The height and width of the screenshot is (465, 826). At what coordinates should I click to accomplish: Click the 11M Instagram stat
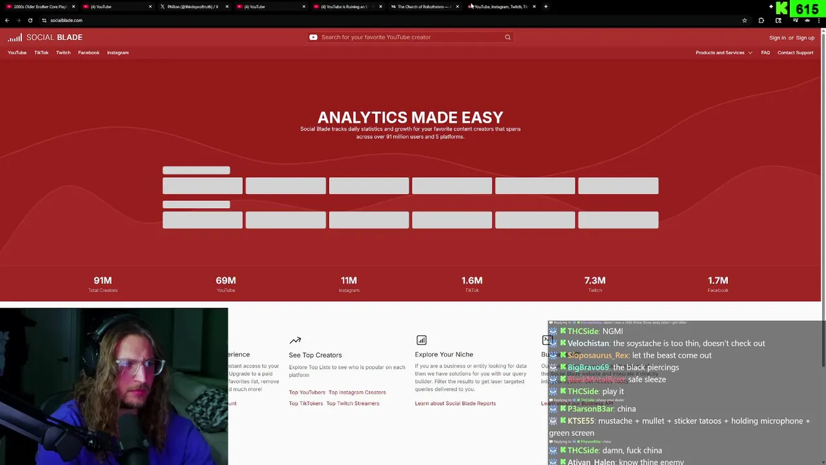(x=348, y=284)
